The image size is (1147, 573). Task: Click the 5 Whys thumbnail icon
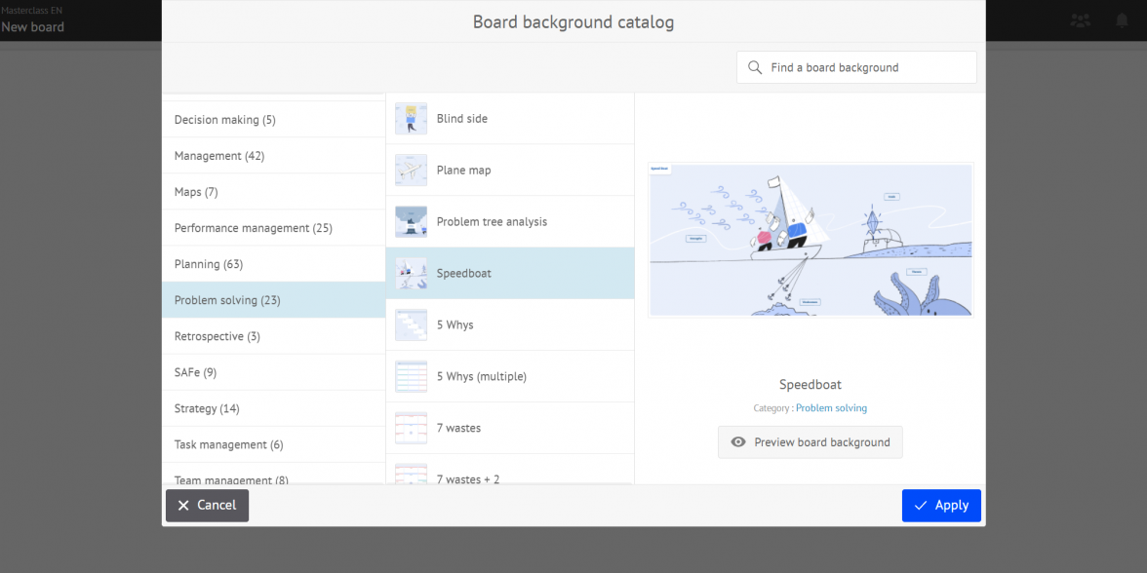click(411, 325)
